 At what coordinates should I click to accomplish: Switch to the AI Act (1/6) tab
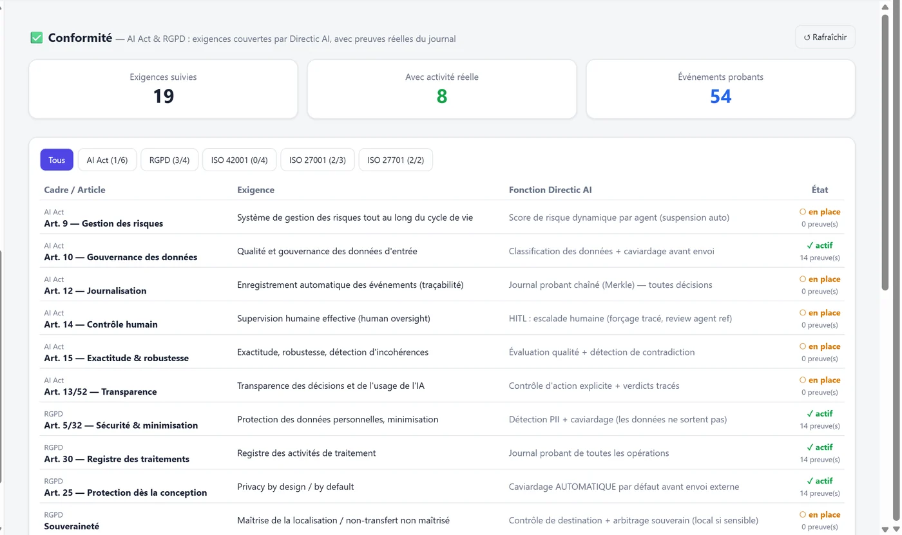pos(107,160)
